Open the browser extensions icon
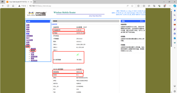 138,6
